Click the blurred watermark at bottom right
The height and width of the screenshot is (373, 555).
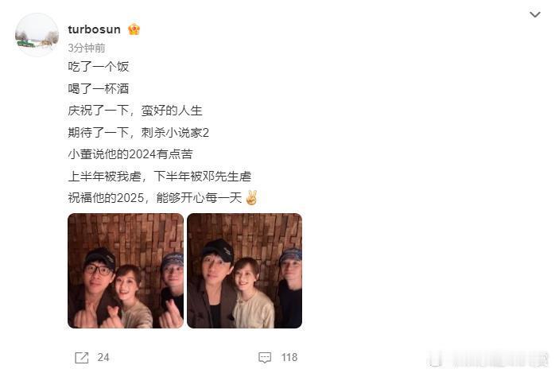coord(488,360)
